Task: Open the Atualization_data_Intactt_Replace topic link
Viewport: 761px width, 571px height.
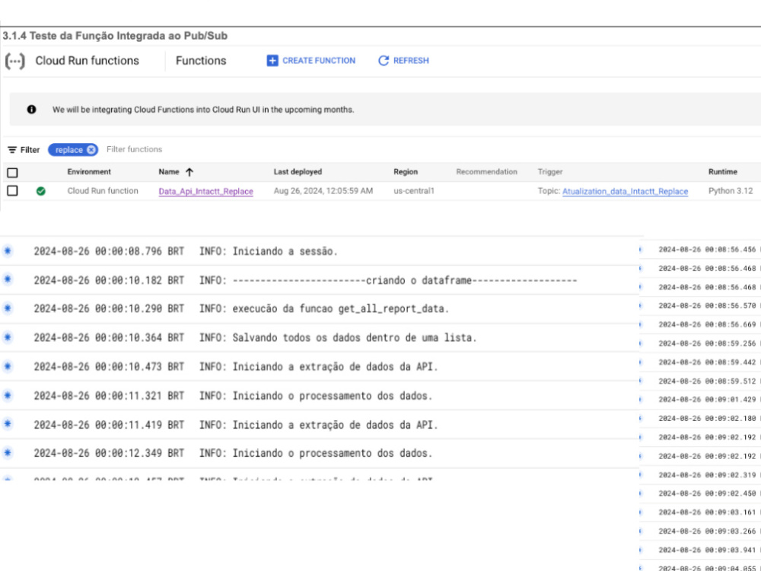Action: 625,191
